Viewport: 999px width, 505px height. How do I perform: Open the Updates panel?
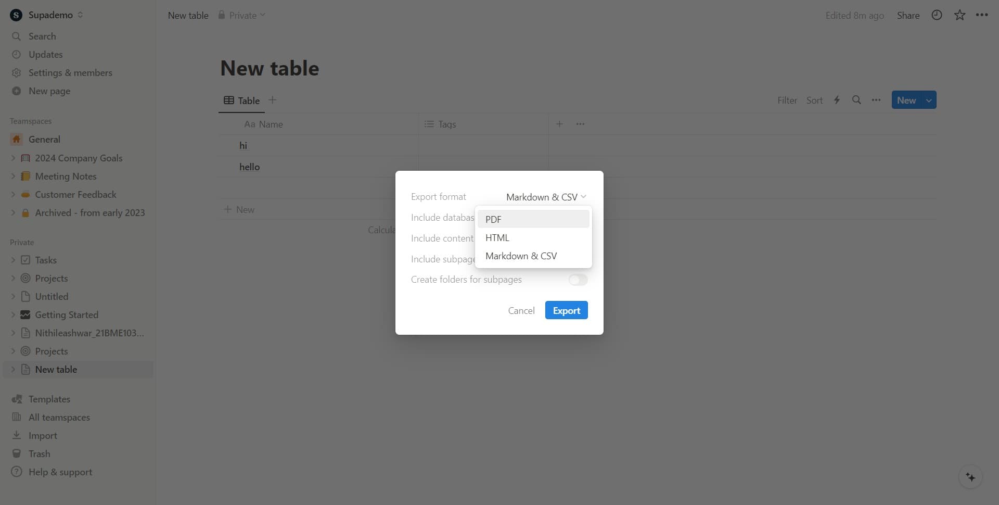coord(45,54)
